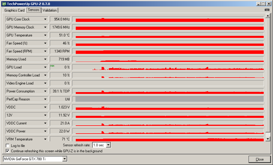
Task: Click the 46 % fan speed value
Action: 60,43
